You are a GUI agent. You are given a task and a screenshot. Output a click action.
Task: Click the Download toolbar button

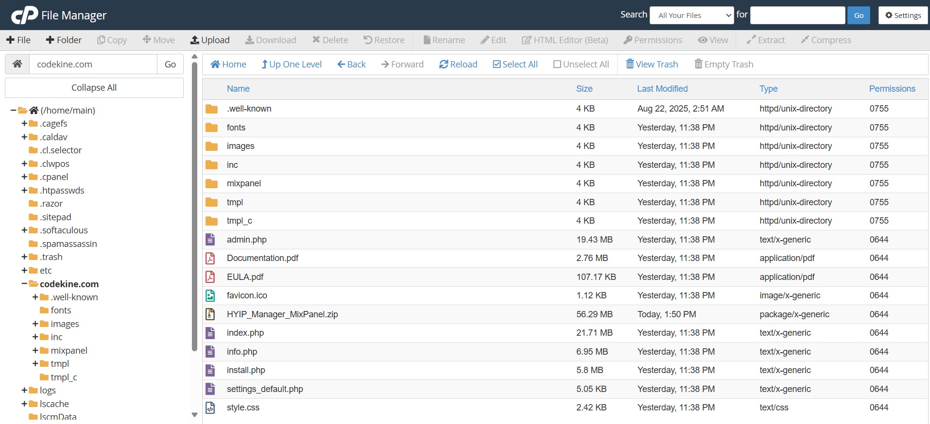click(271, 40)
